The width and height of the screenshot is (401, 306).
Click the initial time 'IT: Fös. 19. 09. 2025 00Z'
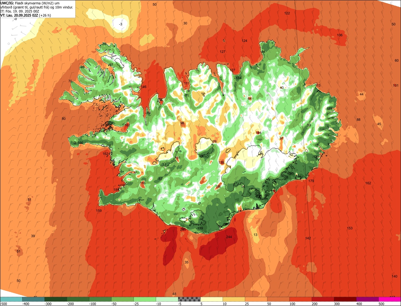click(x=20, y=11)
